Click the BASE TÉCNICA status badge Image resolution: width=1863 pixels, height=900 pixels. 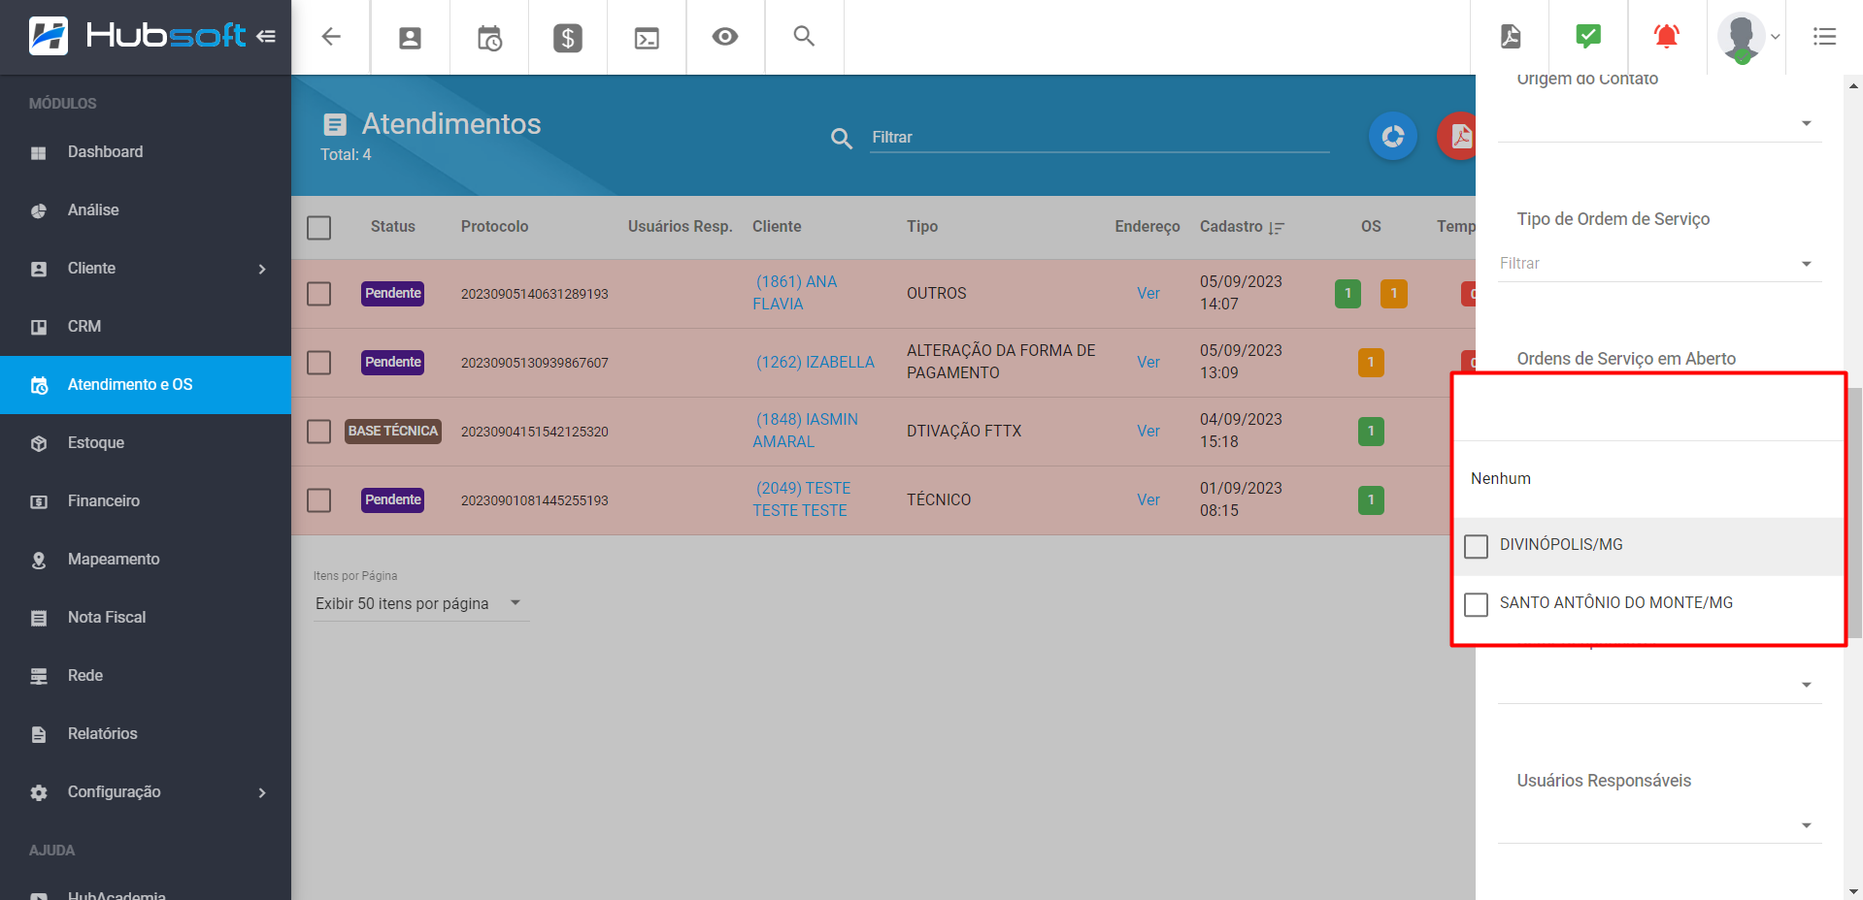[393, 432]
